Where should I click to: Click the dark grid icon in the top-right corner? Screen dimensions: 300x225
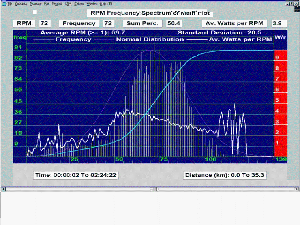click(x=297, y=9)
